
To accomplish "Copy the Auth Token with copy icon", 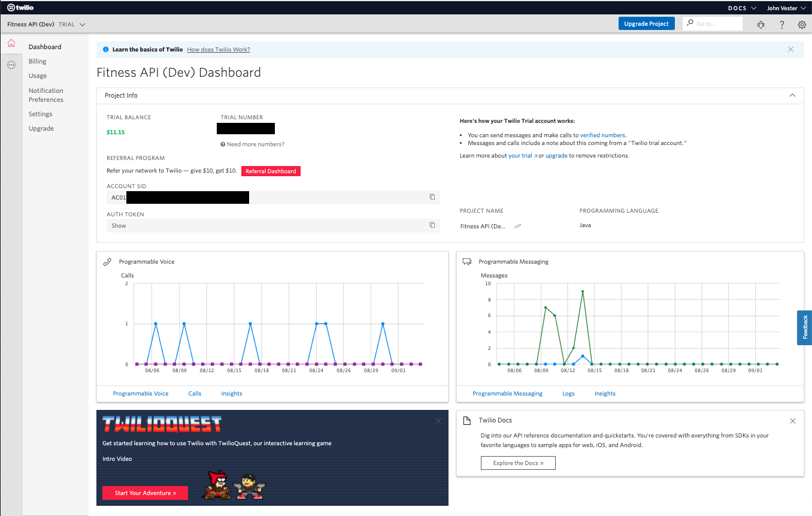I will 432,225.
